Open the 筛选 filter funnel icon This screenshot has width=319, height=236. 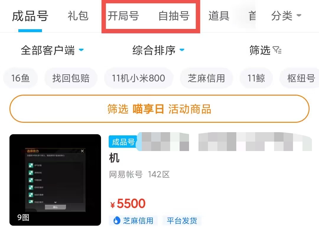277,50
